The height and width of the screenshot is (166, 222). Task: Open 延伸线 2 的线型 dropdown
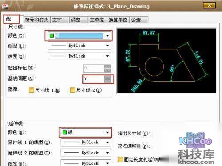86,153
